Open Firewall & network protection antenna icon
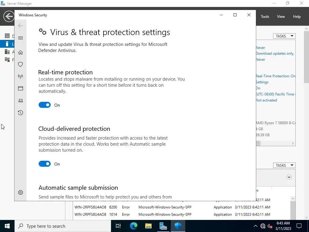The width and height of the screenshot is (309, 232). click(x=21, y=76)
